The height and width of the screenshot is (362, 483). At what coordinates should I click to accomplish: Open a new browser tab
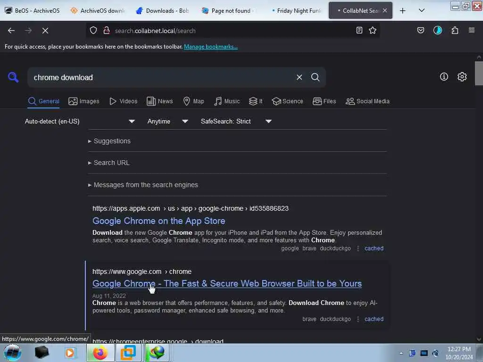click(x=403, y=11)
